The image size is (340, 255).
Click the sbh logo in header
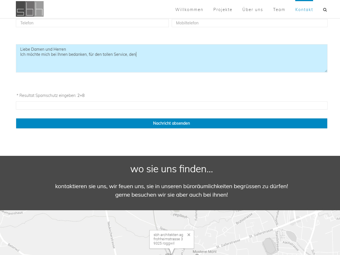(30, 9)
